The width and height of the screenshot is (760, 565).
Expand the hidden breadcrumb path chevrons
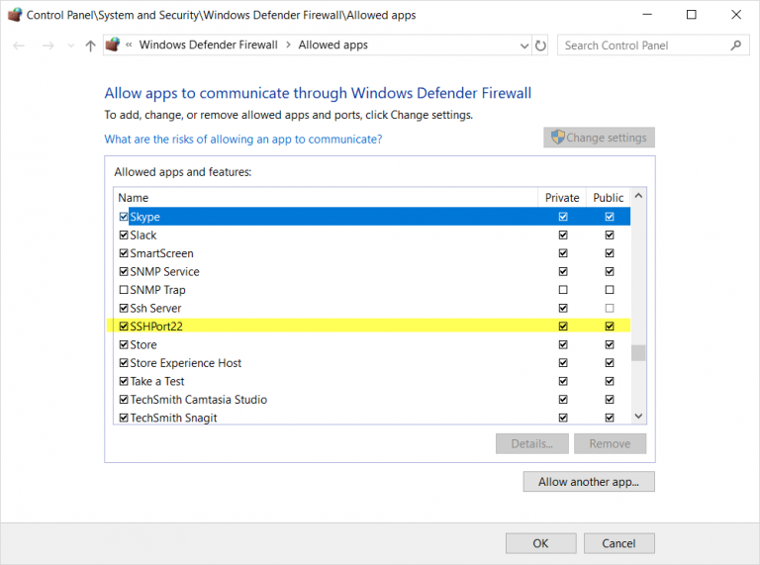[129, 45]
